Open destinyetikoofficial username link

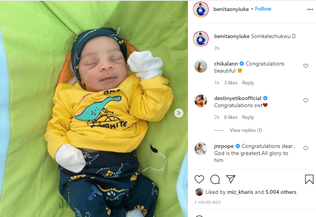pos(238,98)
